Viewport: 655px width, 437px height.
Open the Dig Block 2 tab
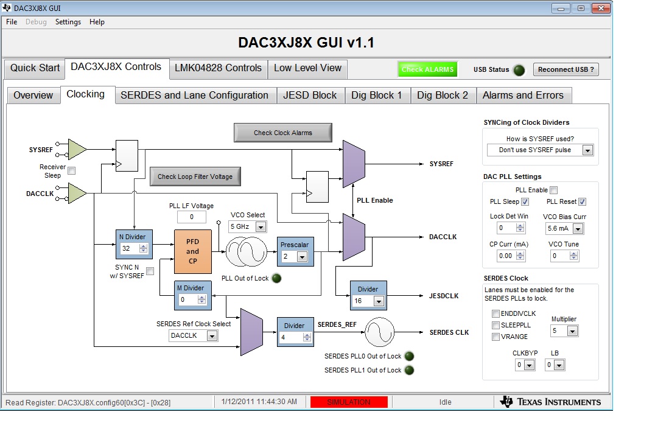coord(443,96)
